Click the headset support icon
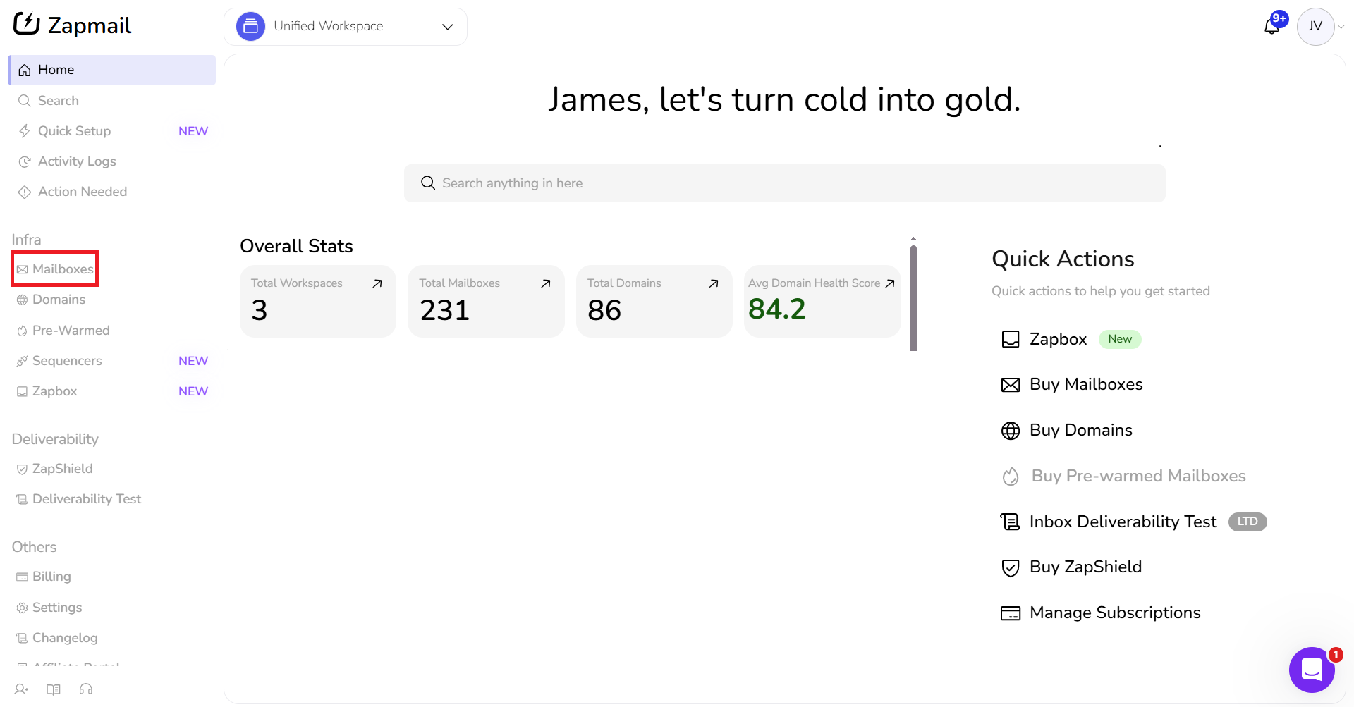 pyautogui.click(x=86, y=689)
